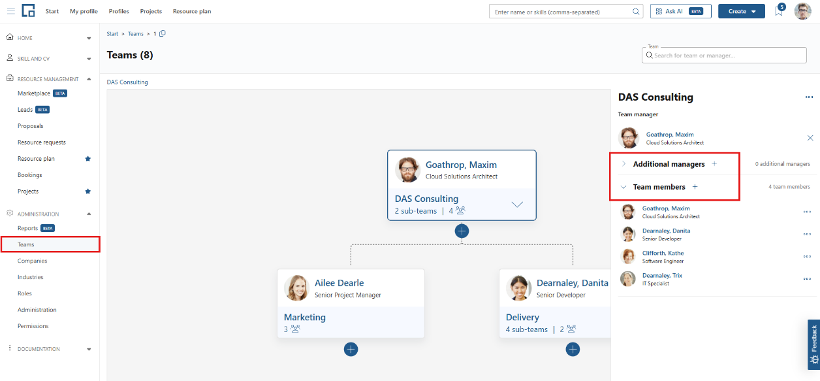Open Permissions in sidebar
Screen dimensions: 820x381
pyautogui.click(x=33, y=326)
